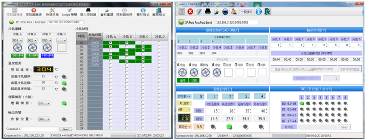Open 快速排程 tools icon in left window
The width and height of the screenshot is (366, 140).
click(53, 10)
